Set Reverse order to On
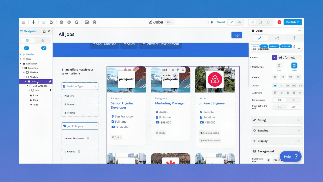 (x=294, y=100)
